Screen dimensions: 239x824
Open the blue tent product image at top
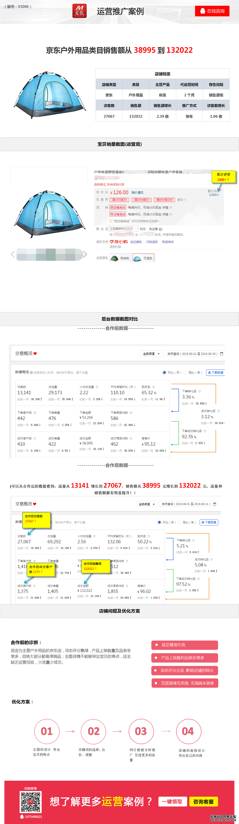(50, 95)
